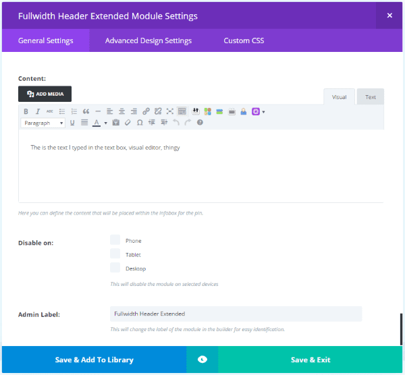Click the settings panel scrollbar
The width and height of the screenshot is (405, 375).
pyautogui.click(x=401, y=329)
